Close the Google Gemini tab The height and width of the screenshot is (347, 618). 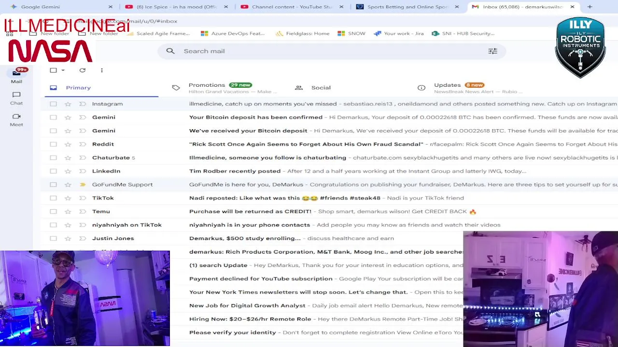pyautogui.click(x=110, y=7)
